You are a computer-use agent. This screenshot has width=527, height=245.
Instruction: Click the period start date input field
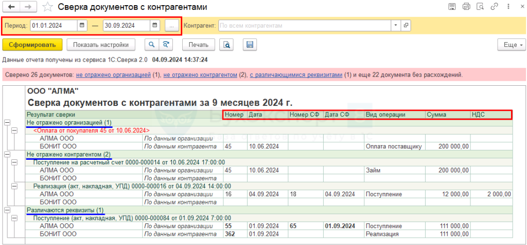[x=54, y=25]
